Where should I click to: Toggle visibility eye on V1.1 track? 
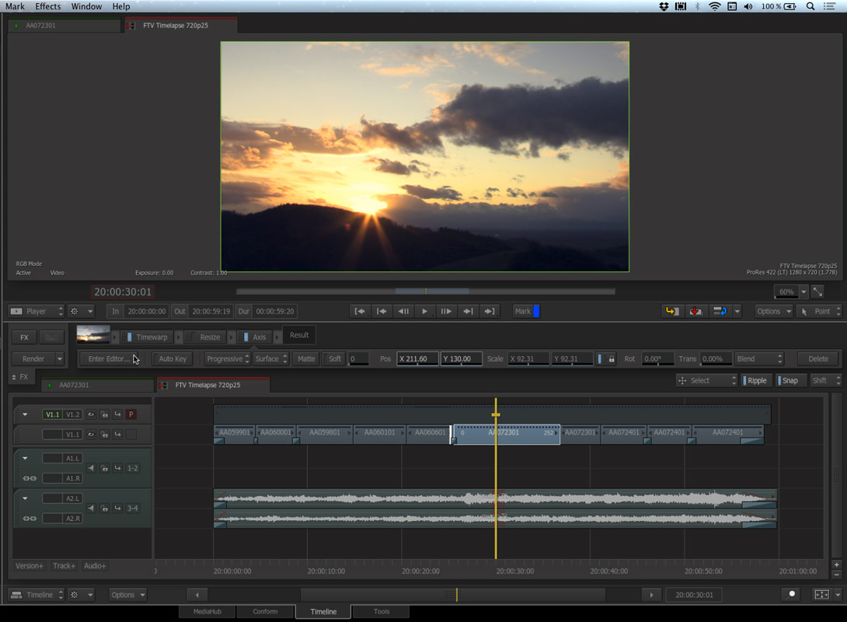91,435
